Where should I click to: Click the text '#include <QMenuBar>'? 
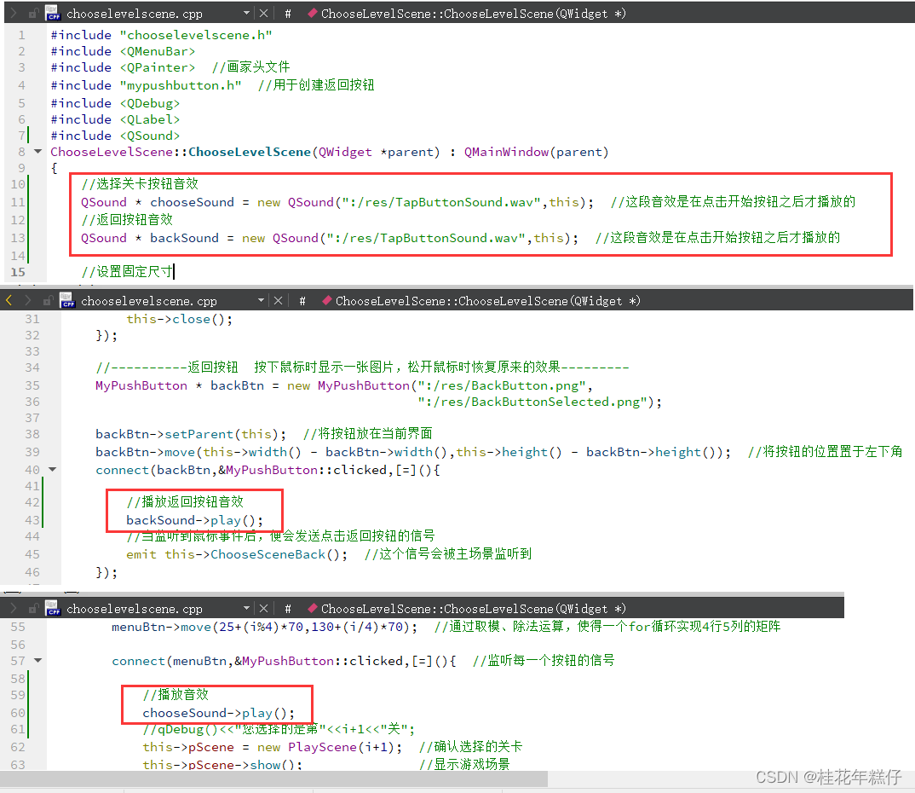[x=124, y=51]
